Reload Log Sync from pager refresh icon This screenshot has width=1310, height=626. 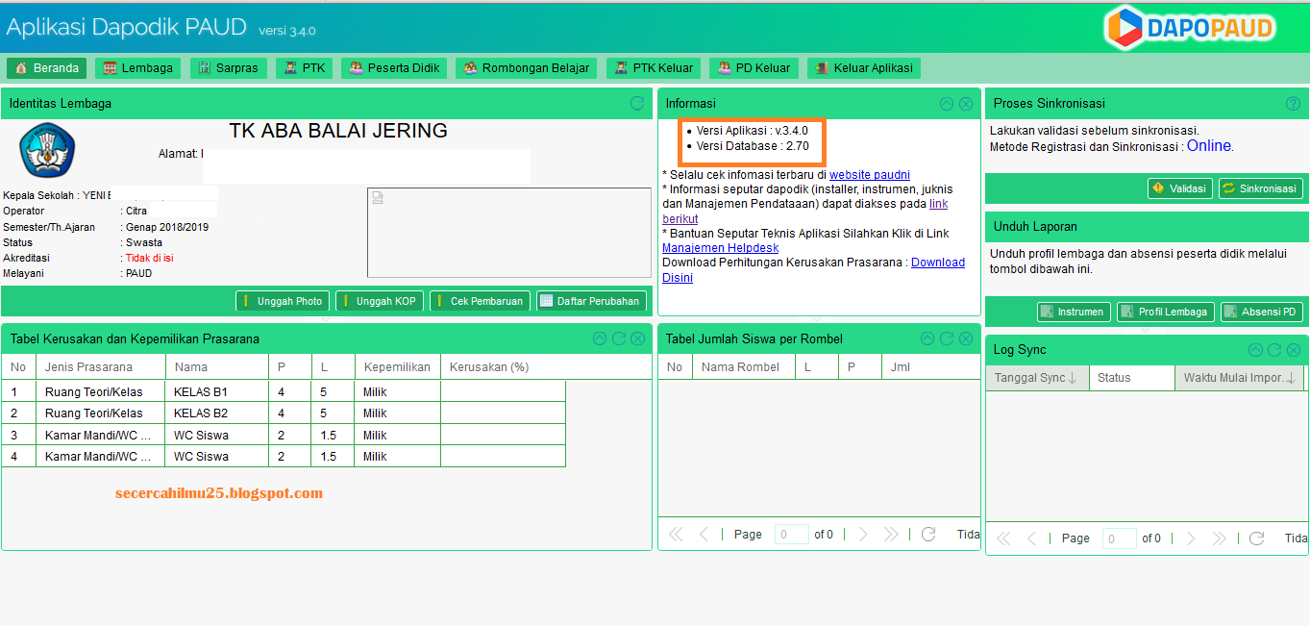1256,538
